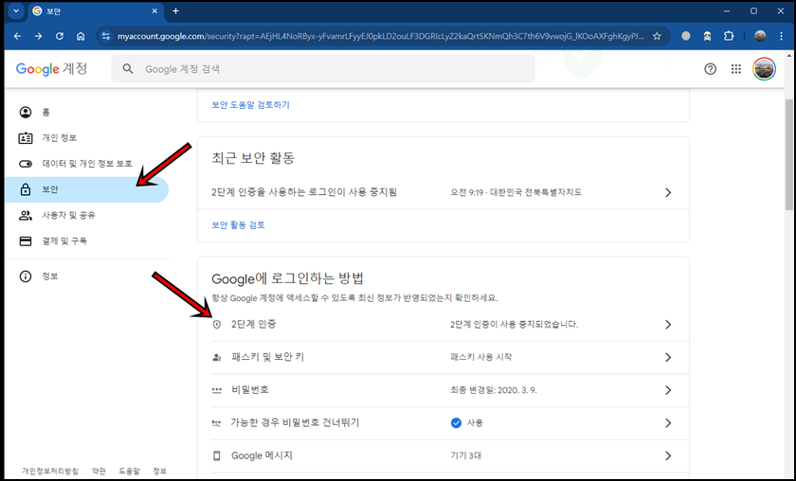
Task: View site information icon in address bar
Action: click(105, 36)
